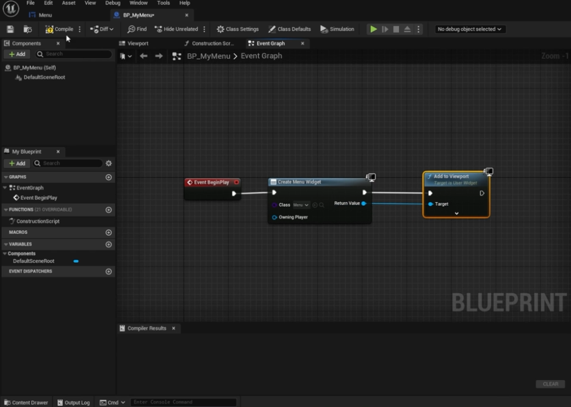Start Simulation mode
Viewport: 571px width, 407px height.
(337, 29)
